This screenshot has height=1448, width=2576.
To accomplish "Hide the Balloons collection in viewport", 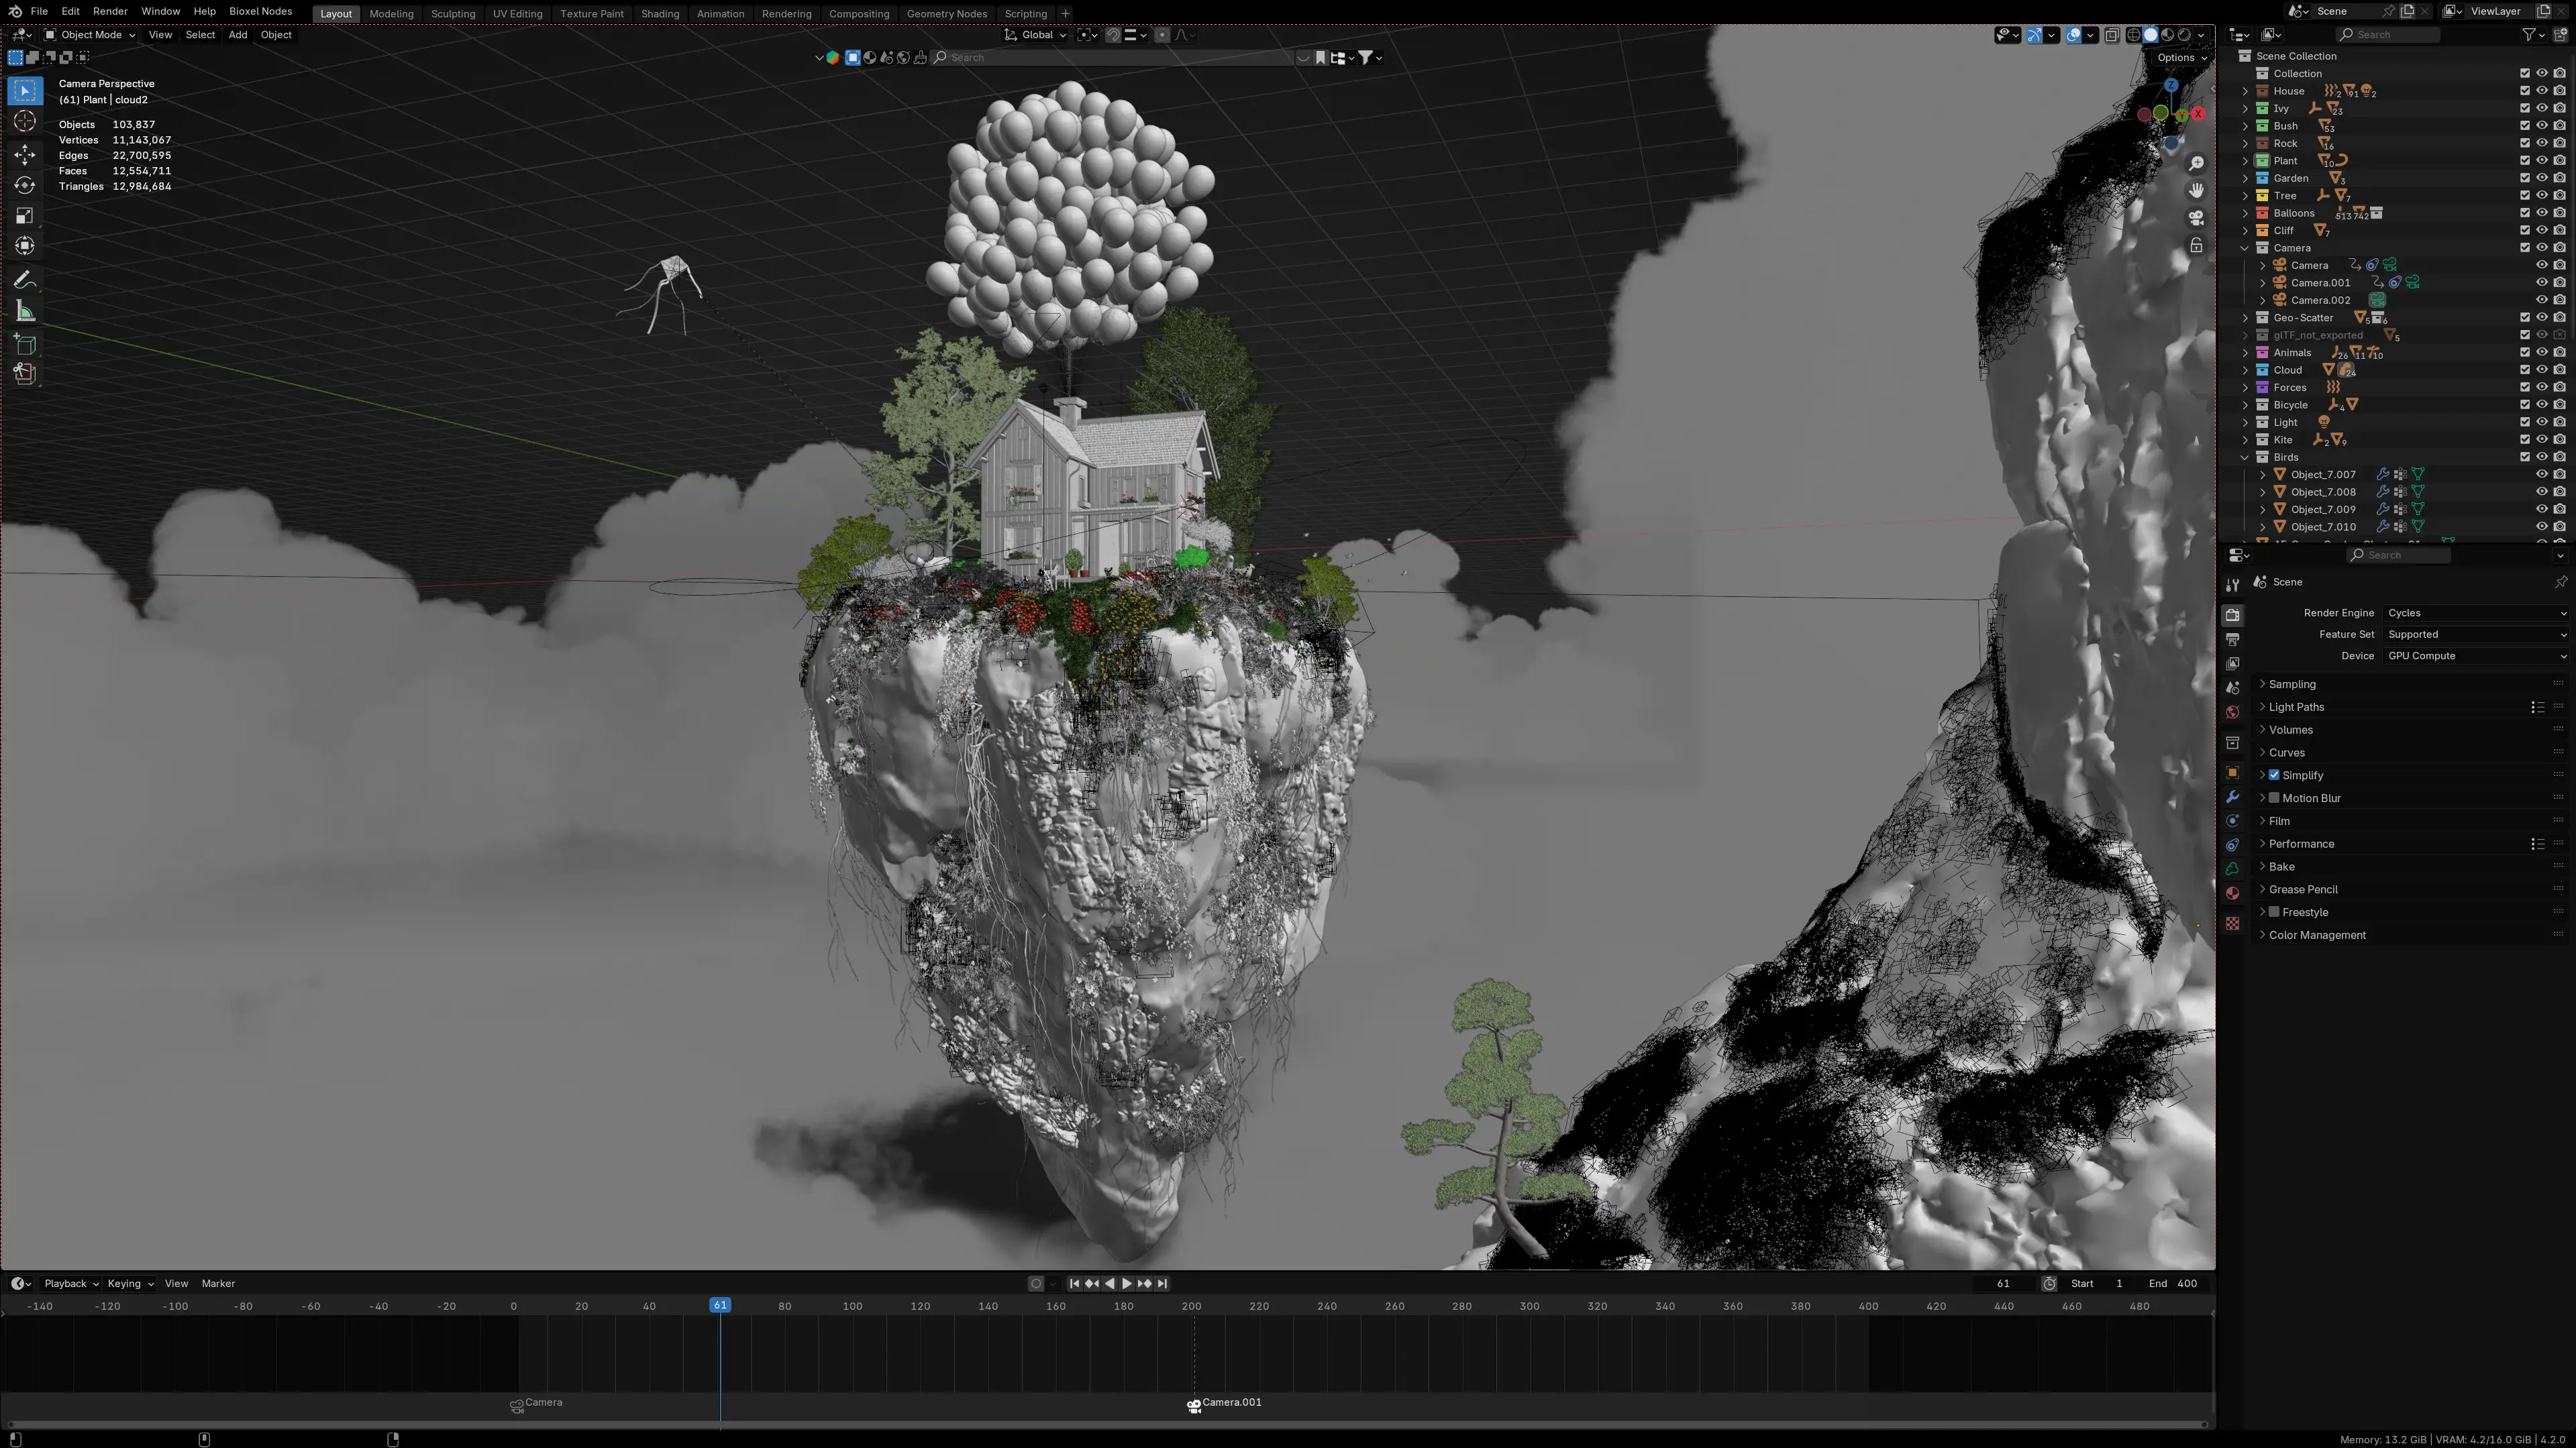I will click(x=2541, y=213).
